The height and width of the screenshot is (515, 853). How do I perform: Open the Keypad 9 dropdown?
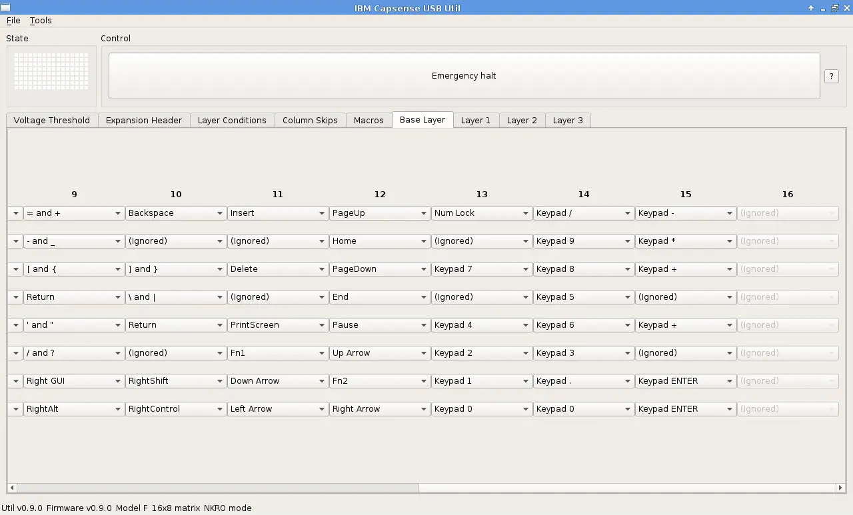click(583, 241)
